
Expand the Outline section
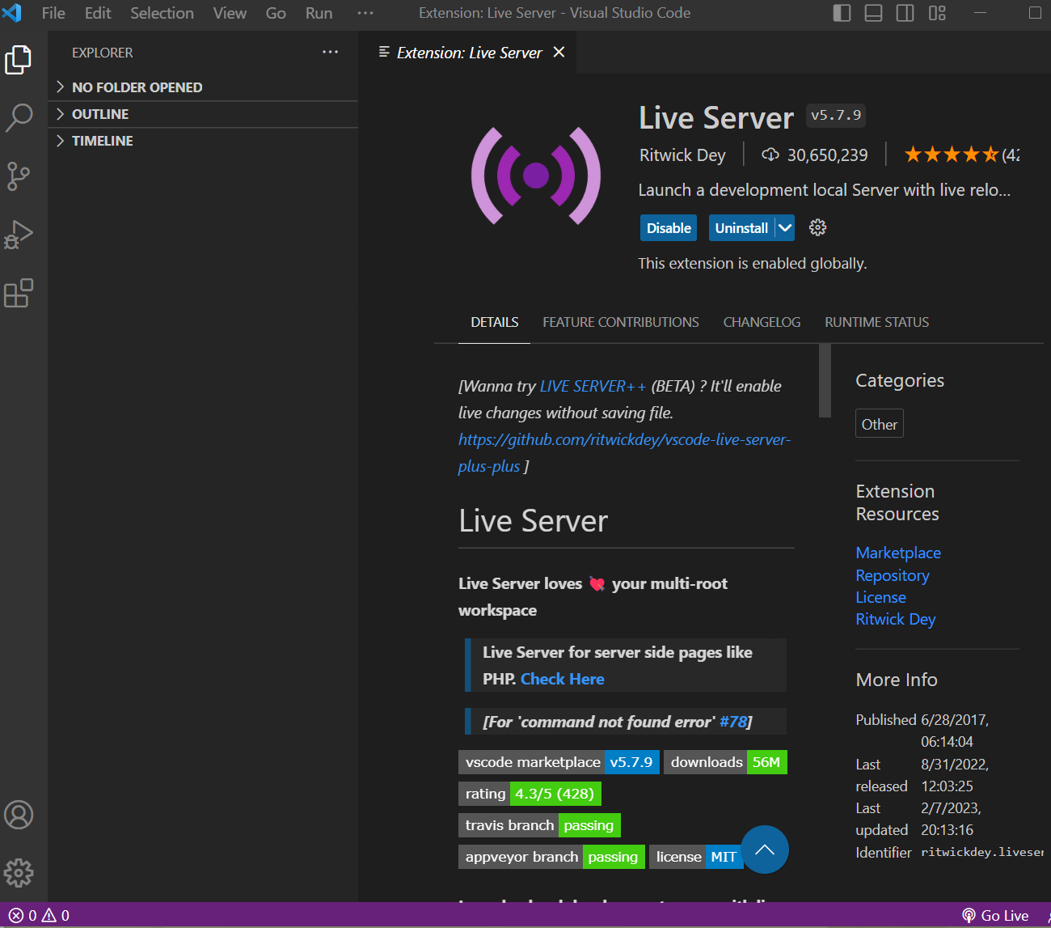tap(203, 114)
